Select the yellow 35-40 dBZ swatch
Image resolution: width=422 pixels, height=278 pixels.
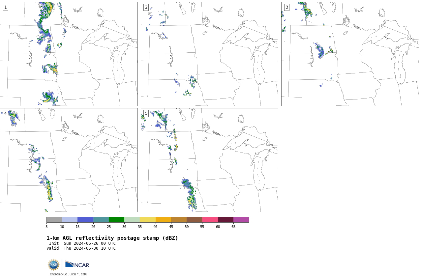pyautogui.click(x=148, y=220)
